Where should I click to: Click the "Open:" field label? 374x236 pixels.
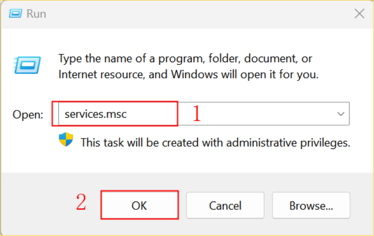[28, 114]
